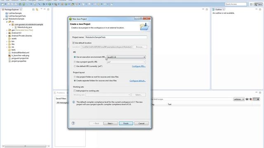The image size is (264, 148).
Task: Click Next button in the dialog
Action: (111, 123)
